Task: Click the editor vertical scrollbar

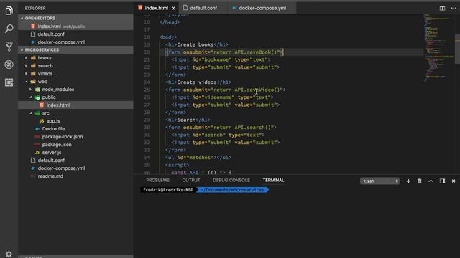Action: pos(457,49)
